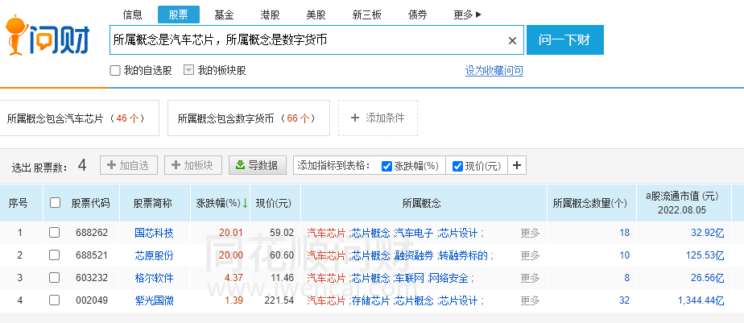The width and height of the screenshot is (744, 323).
Task: Clear the search box with X icon
Action: pyautogui.click(x=512, y=40)
